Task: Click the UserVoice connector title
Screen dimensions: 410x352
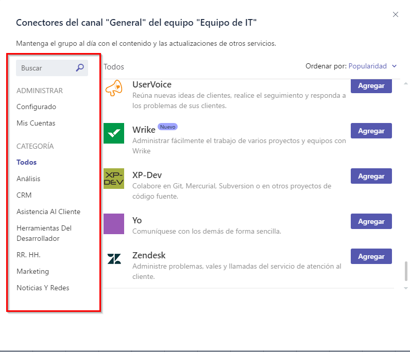Action: pos(152,84)
